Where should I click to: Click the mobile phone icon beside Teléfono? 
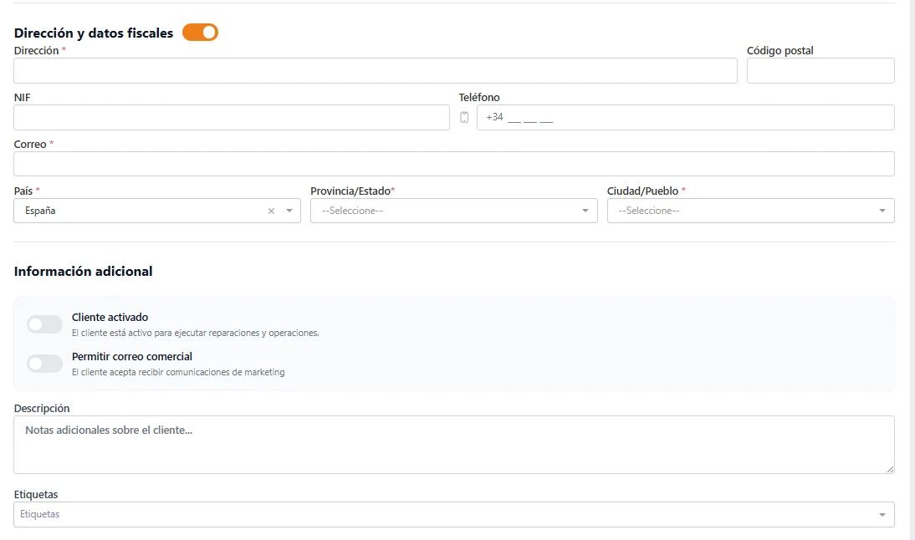pos(464,118)
